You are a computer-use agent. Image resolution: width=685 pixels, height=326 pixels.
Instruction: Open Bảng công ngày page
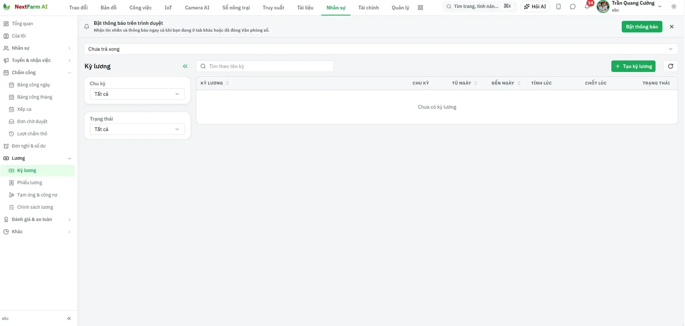tap(38, 85)
